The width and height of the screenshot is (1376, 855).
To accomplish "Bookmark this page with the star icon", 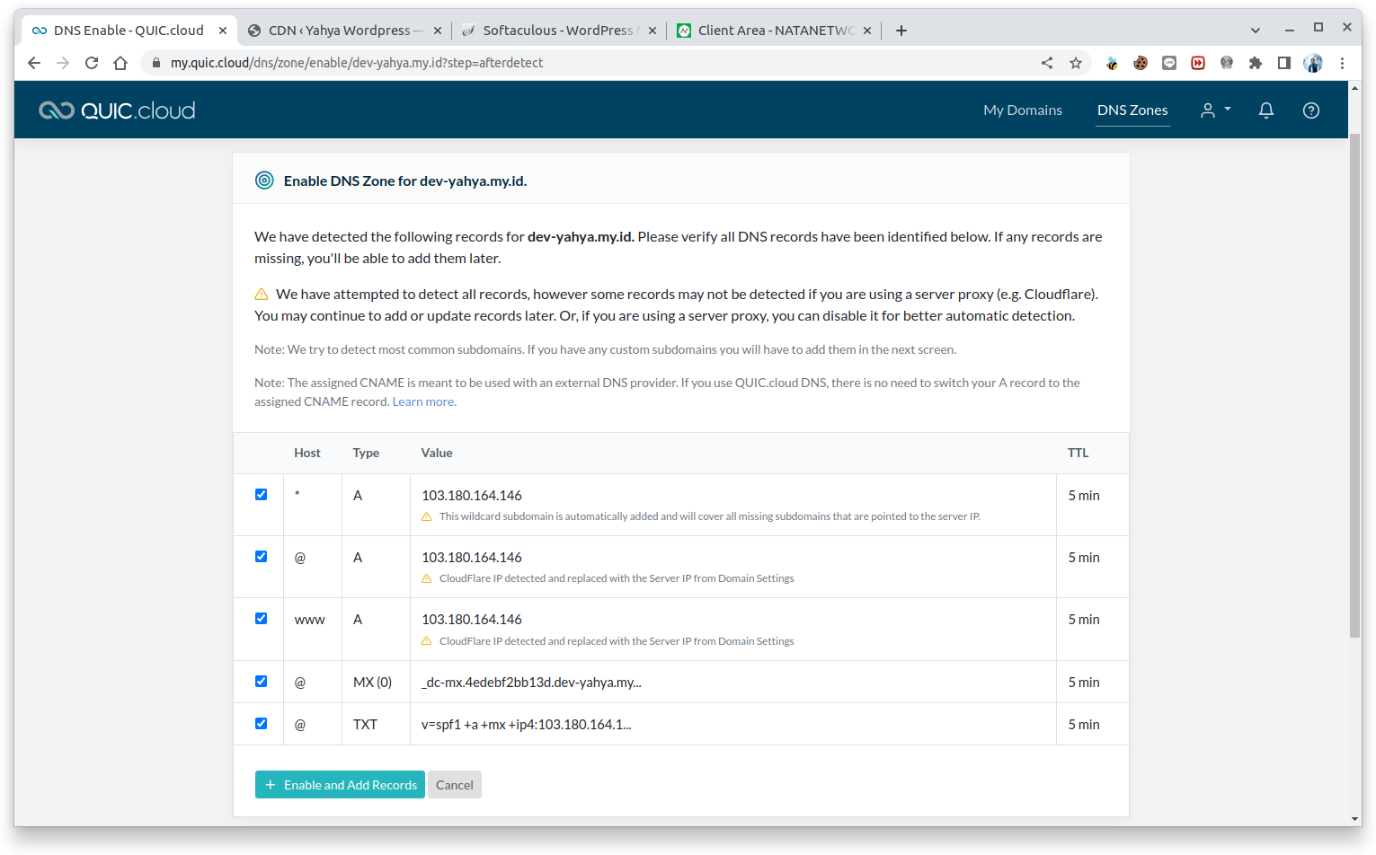I will (1076, 63).
